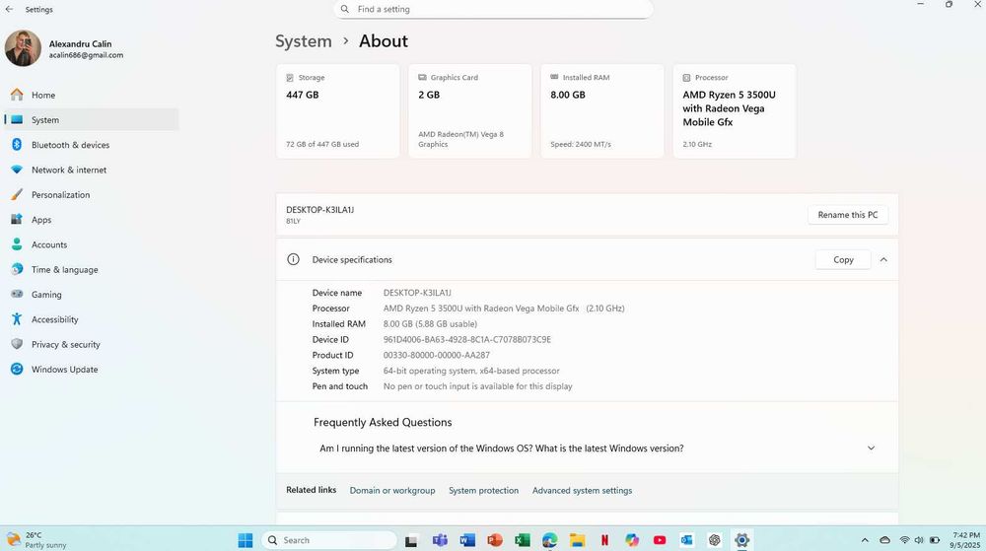
Task: Open Advanced system settings link
Action: point(583,491)
